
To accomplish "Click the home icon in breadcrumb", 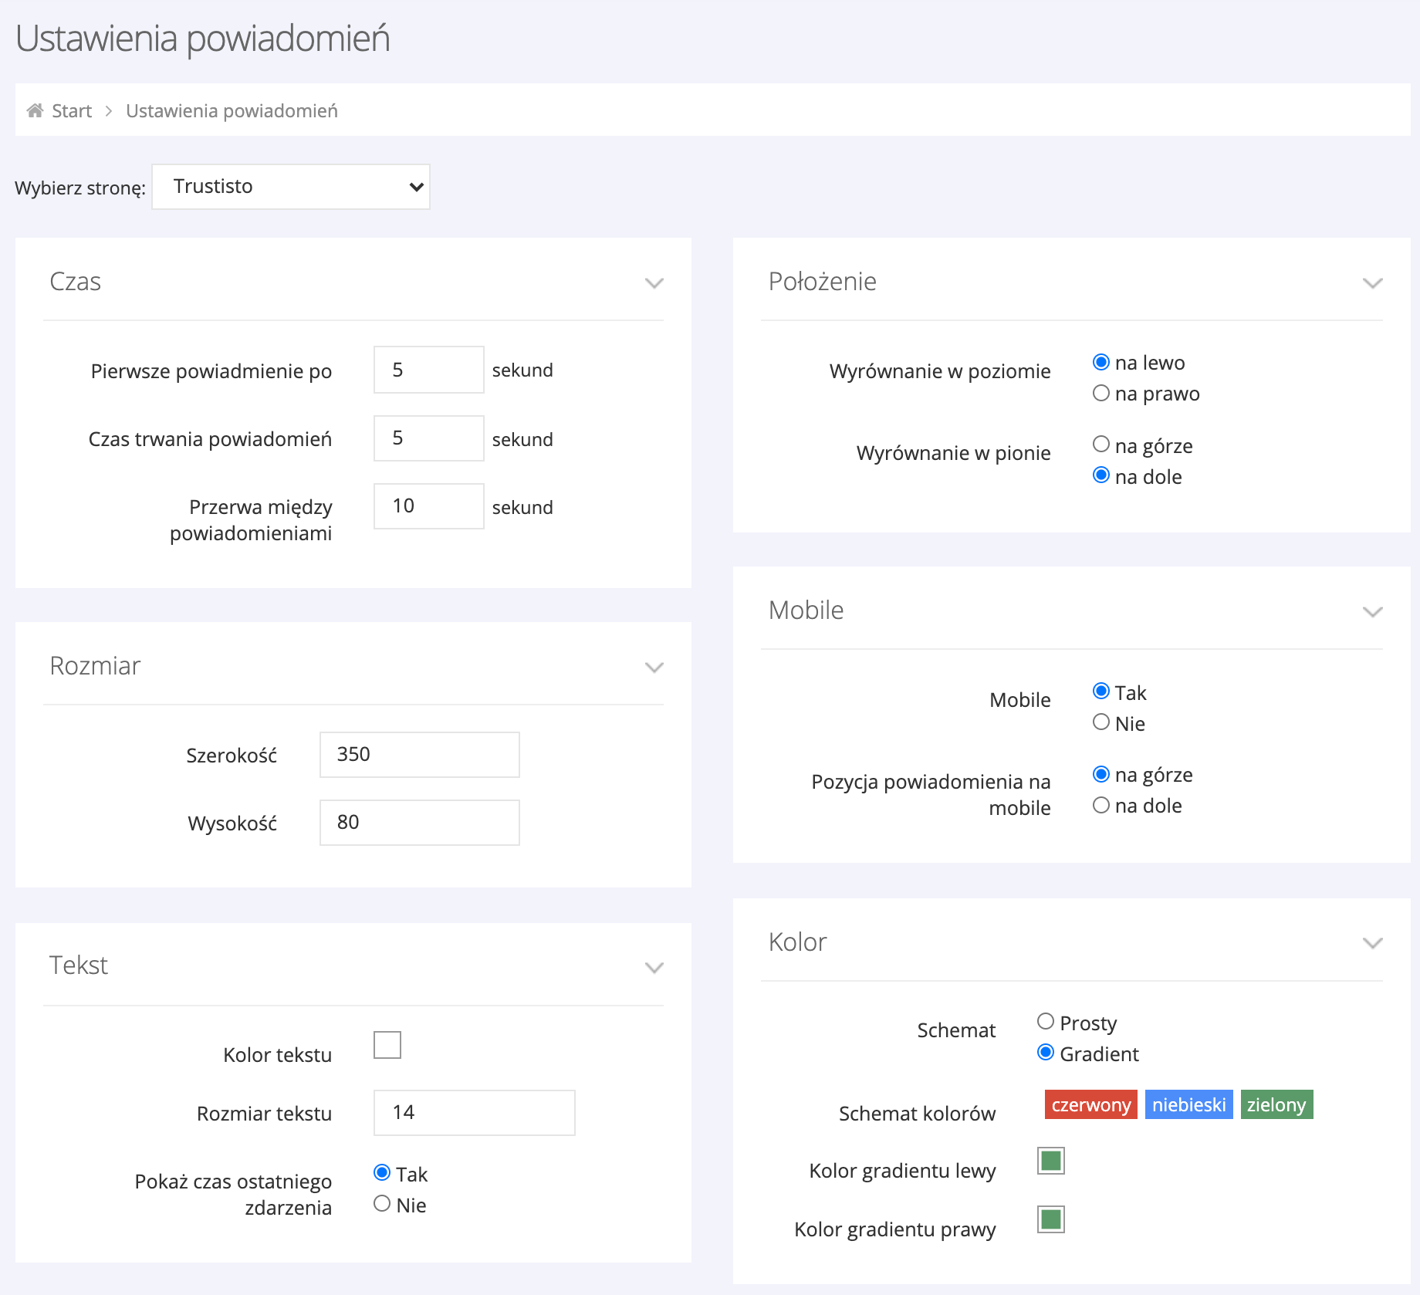I will tap(35, 111).
